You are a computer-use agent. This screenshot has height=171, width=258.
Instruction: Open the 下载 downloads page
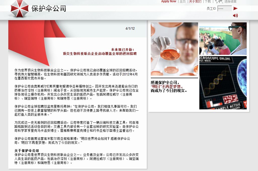point(208,2)
